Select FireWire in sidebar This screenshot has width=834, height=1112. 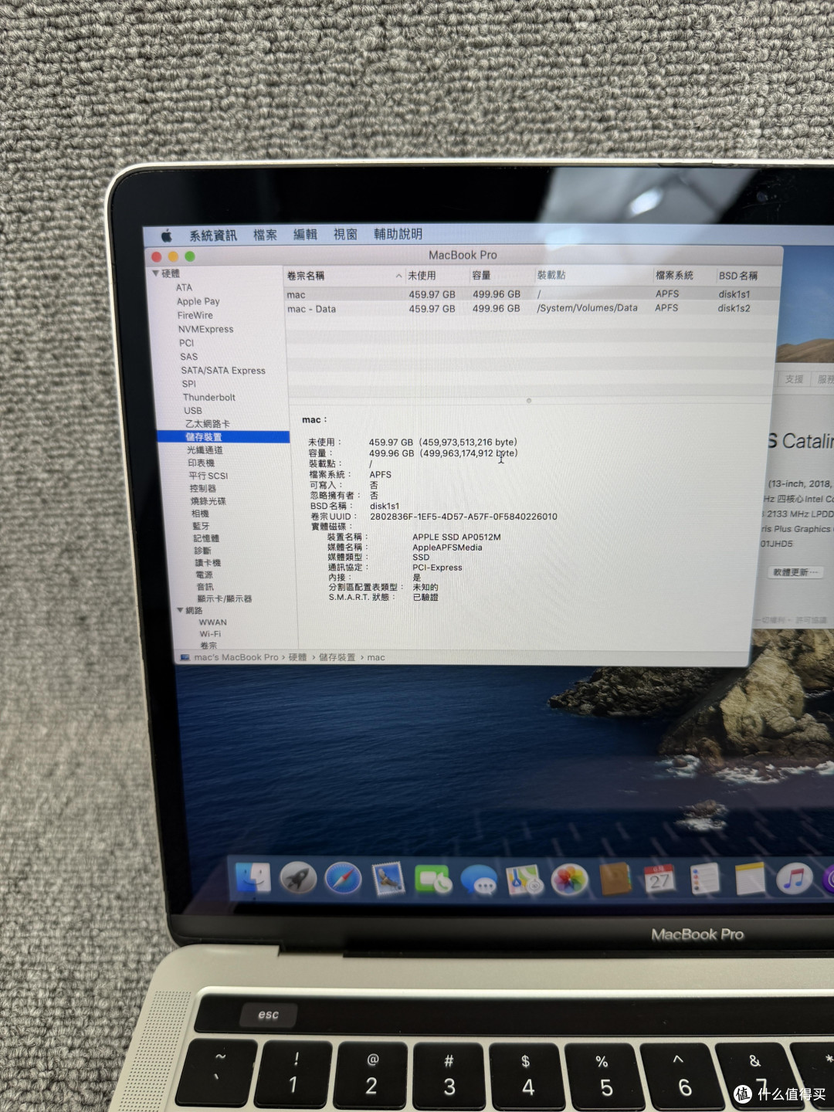[x=195, y=315]
